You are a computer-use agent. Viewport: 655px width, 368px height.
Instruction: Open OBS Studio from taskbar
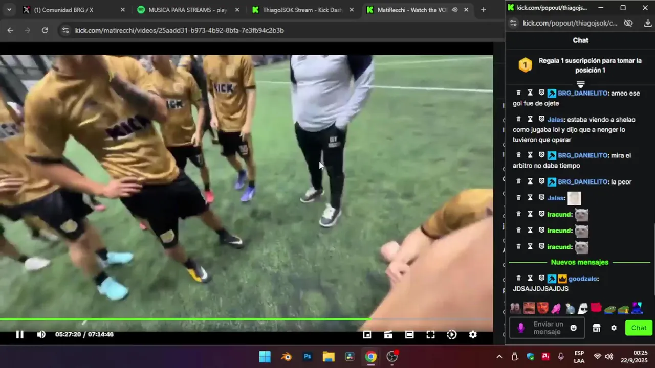392,357
